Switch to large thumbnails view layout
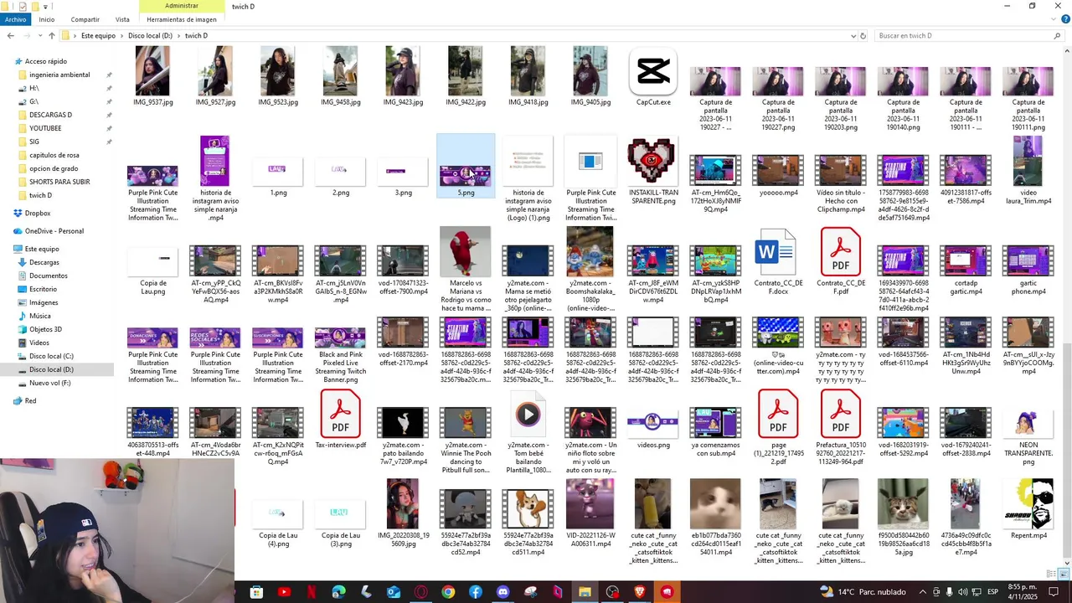The height and width of the screenshot is (603, 1072). click(x=1064, y=575)
